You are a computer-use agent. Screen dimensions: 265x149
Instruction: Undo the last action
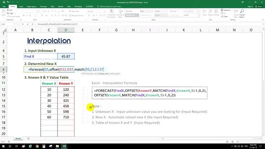click(x=8, y=2)
